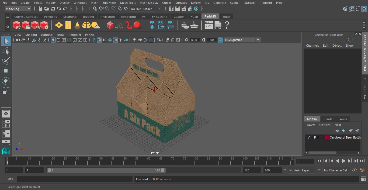Open the viewport Lighting menu
Screen dimensions: 368x190
pos(47,35)
